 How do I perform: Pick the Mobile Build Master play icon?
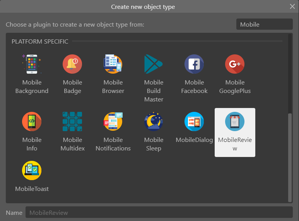[154, 64]
